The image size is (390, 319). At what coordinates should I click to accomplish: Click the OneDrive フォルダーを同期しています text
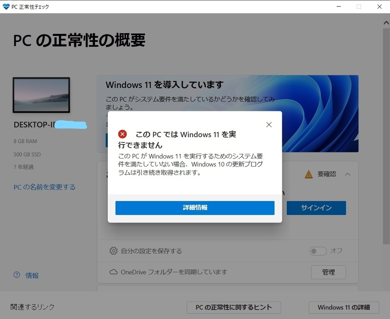pos(174,272)
